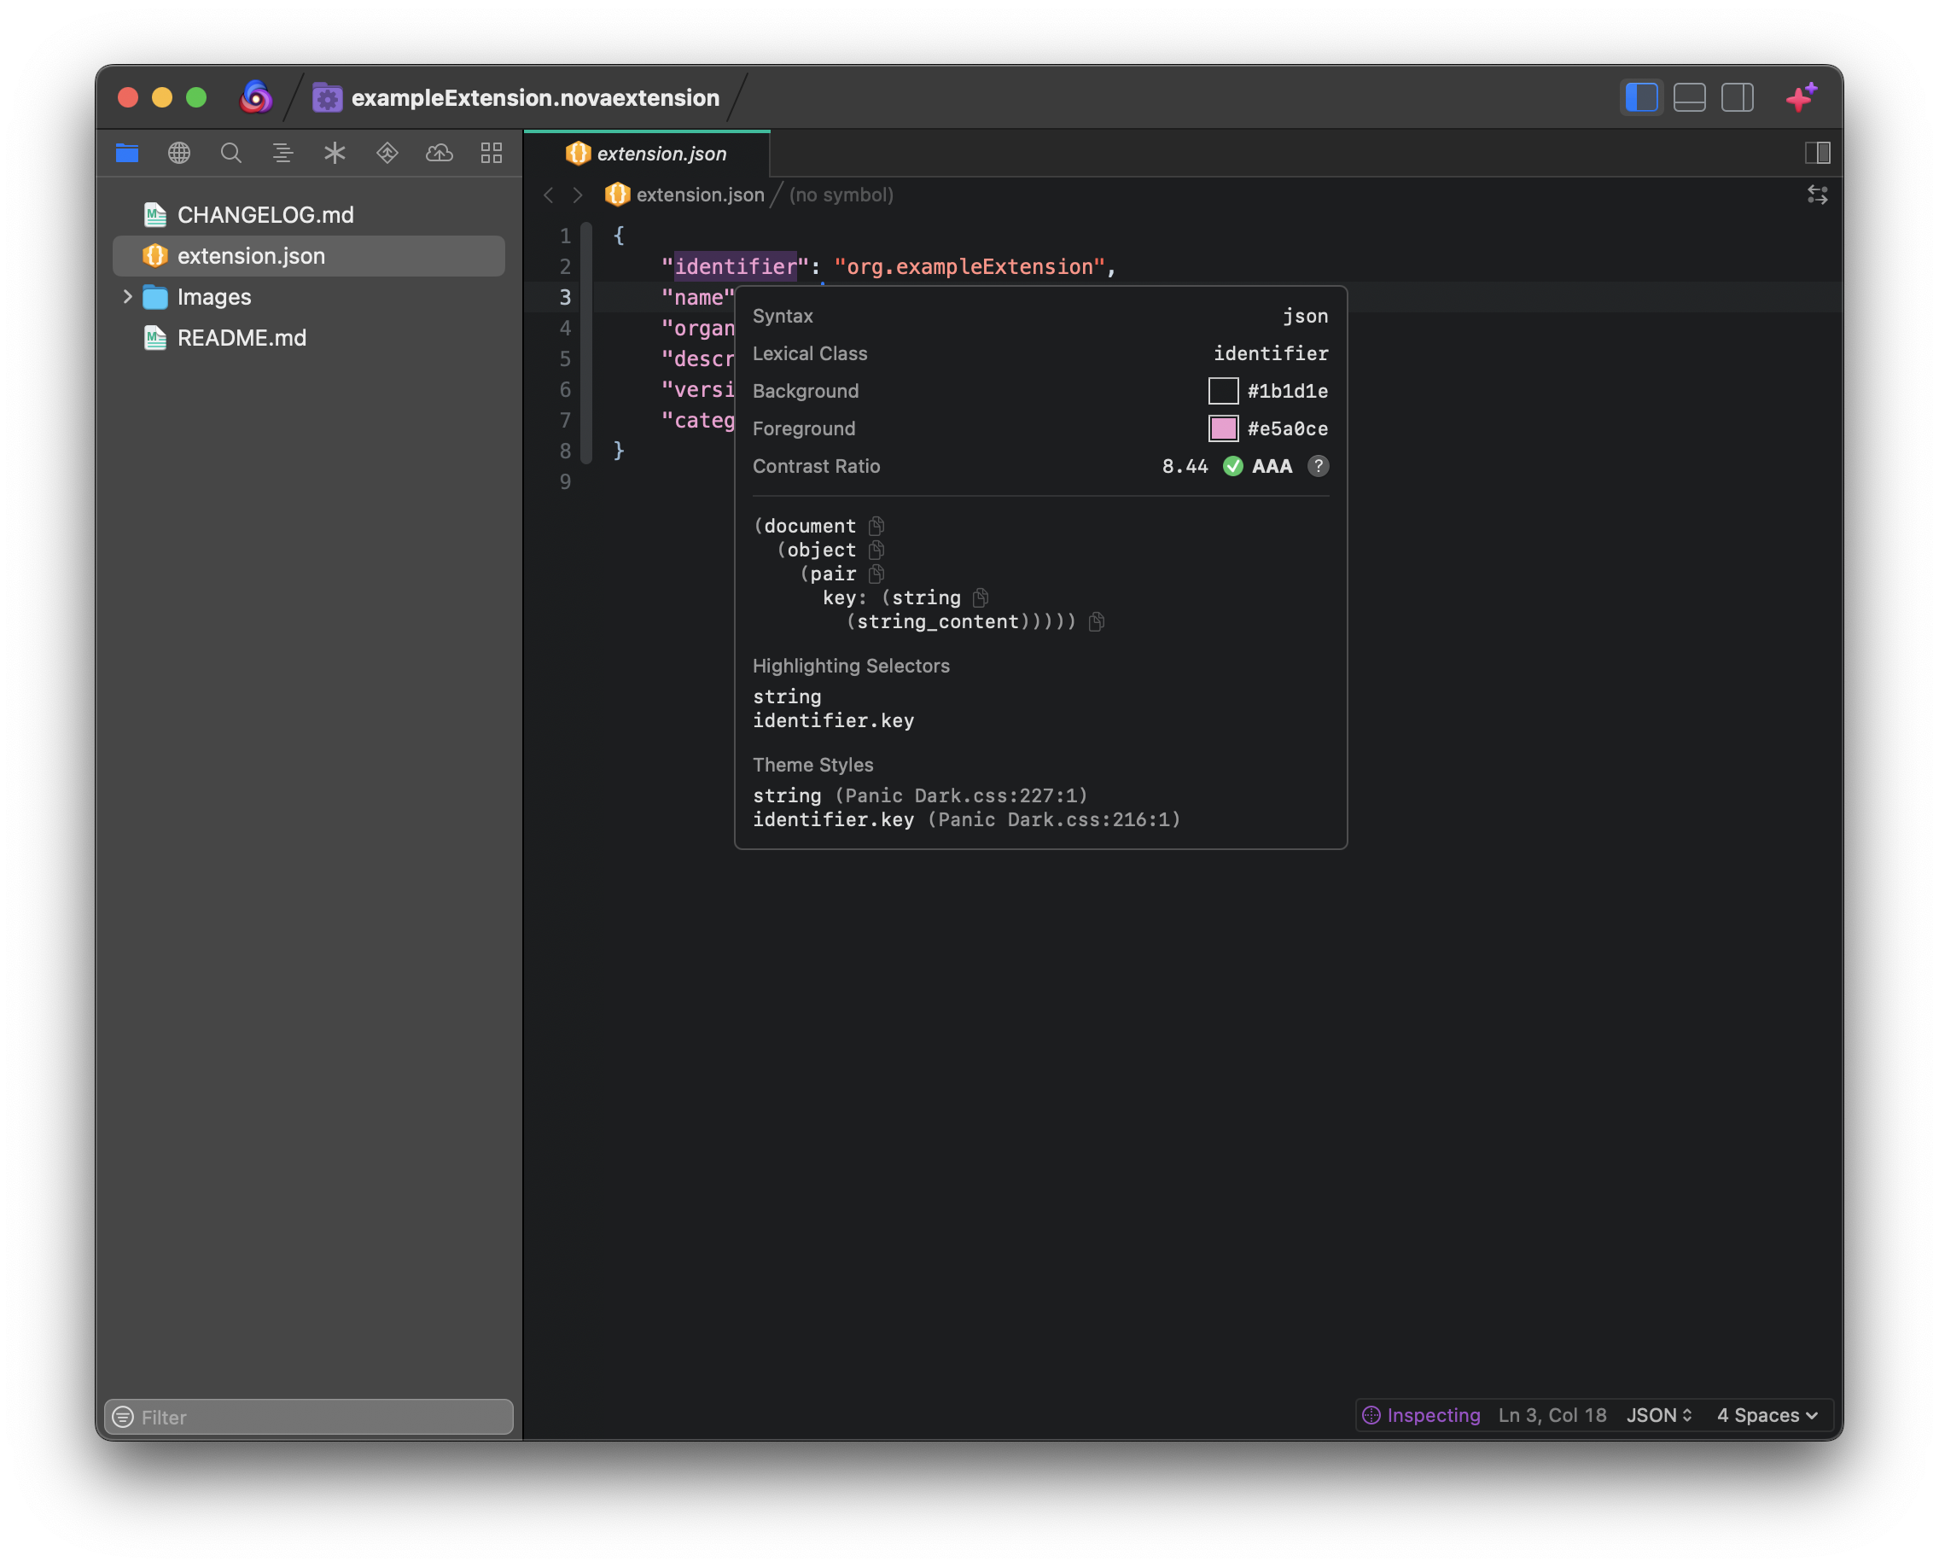Click the Highlighting Selectors heading
The height and width of the screenshot is (1567, 1939).
tap(851, 667)
